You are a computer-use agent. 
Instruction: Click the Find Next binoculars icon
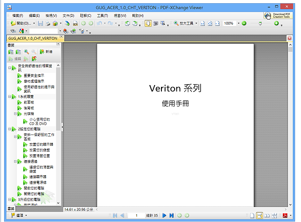click(x=73, y=31)
